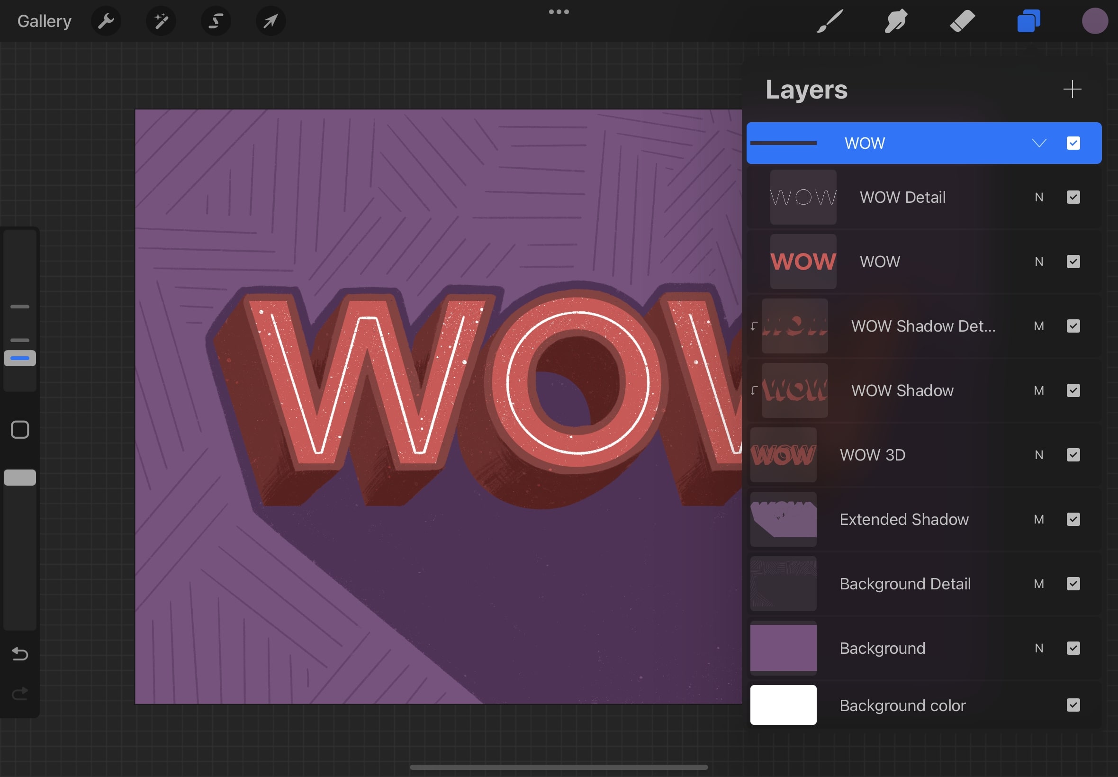Open the Actions wrench menu

click(106, 20)
